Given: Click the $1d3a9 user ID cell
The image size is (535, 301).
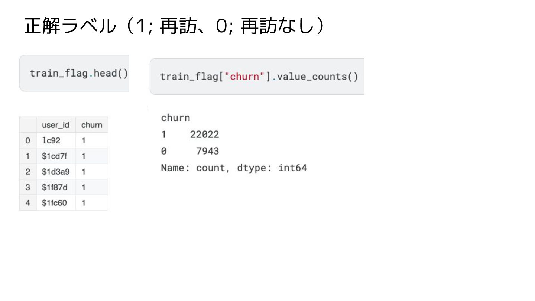Looking at the screenshot, I should click(55, 172).
